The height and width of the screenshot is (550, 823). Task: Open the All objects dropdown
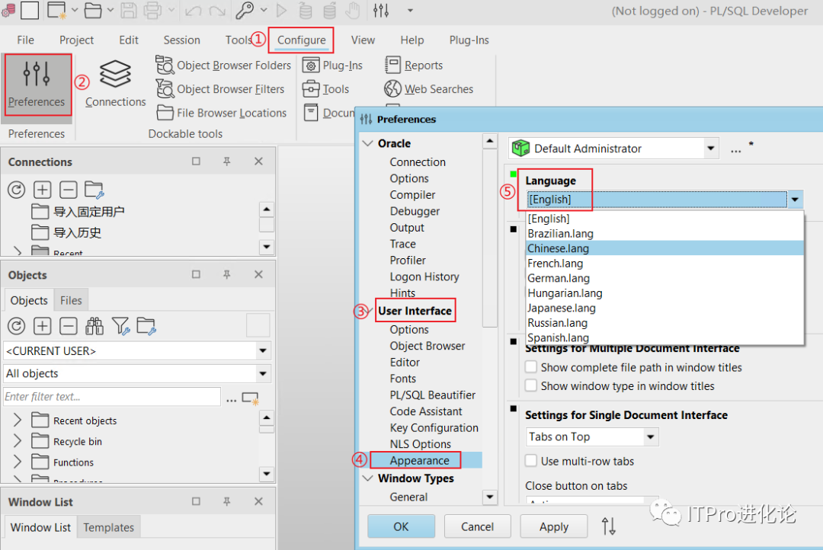pos(263,374)
